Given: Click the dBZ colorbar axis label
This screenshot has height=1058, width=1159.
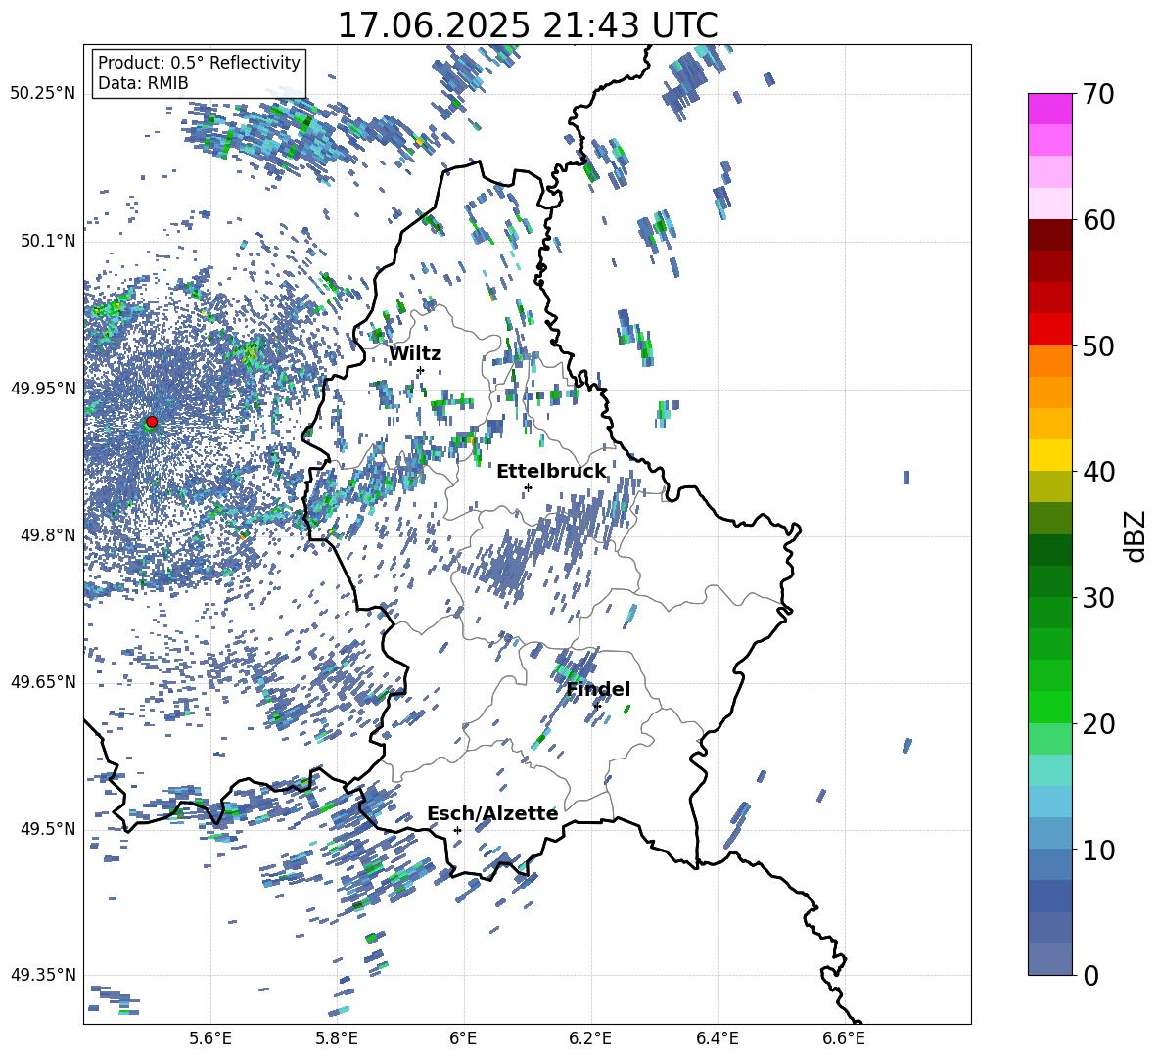Looking at the screenshot, I should 1135,535.
